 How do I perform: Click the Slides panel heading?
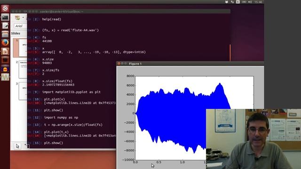[16, 33]
